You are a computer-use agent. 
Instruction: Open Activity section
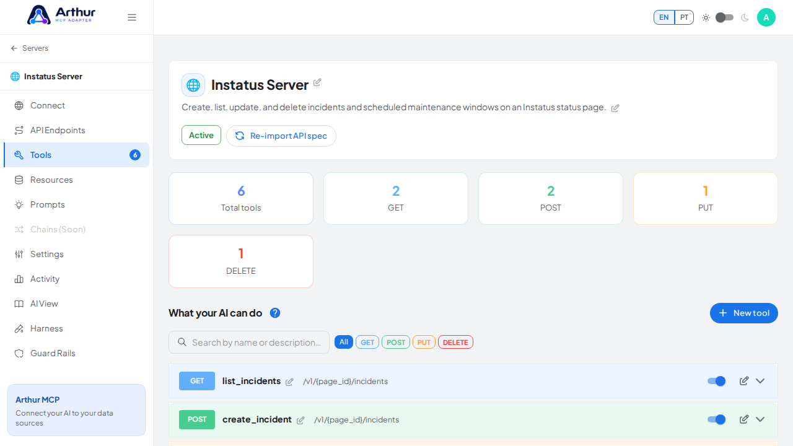point(76,279)
